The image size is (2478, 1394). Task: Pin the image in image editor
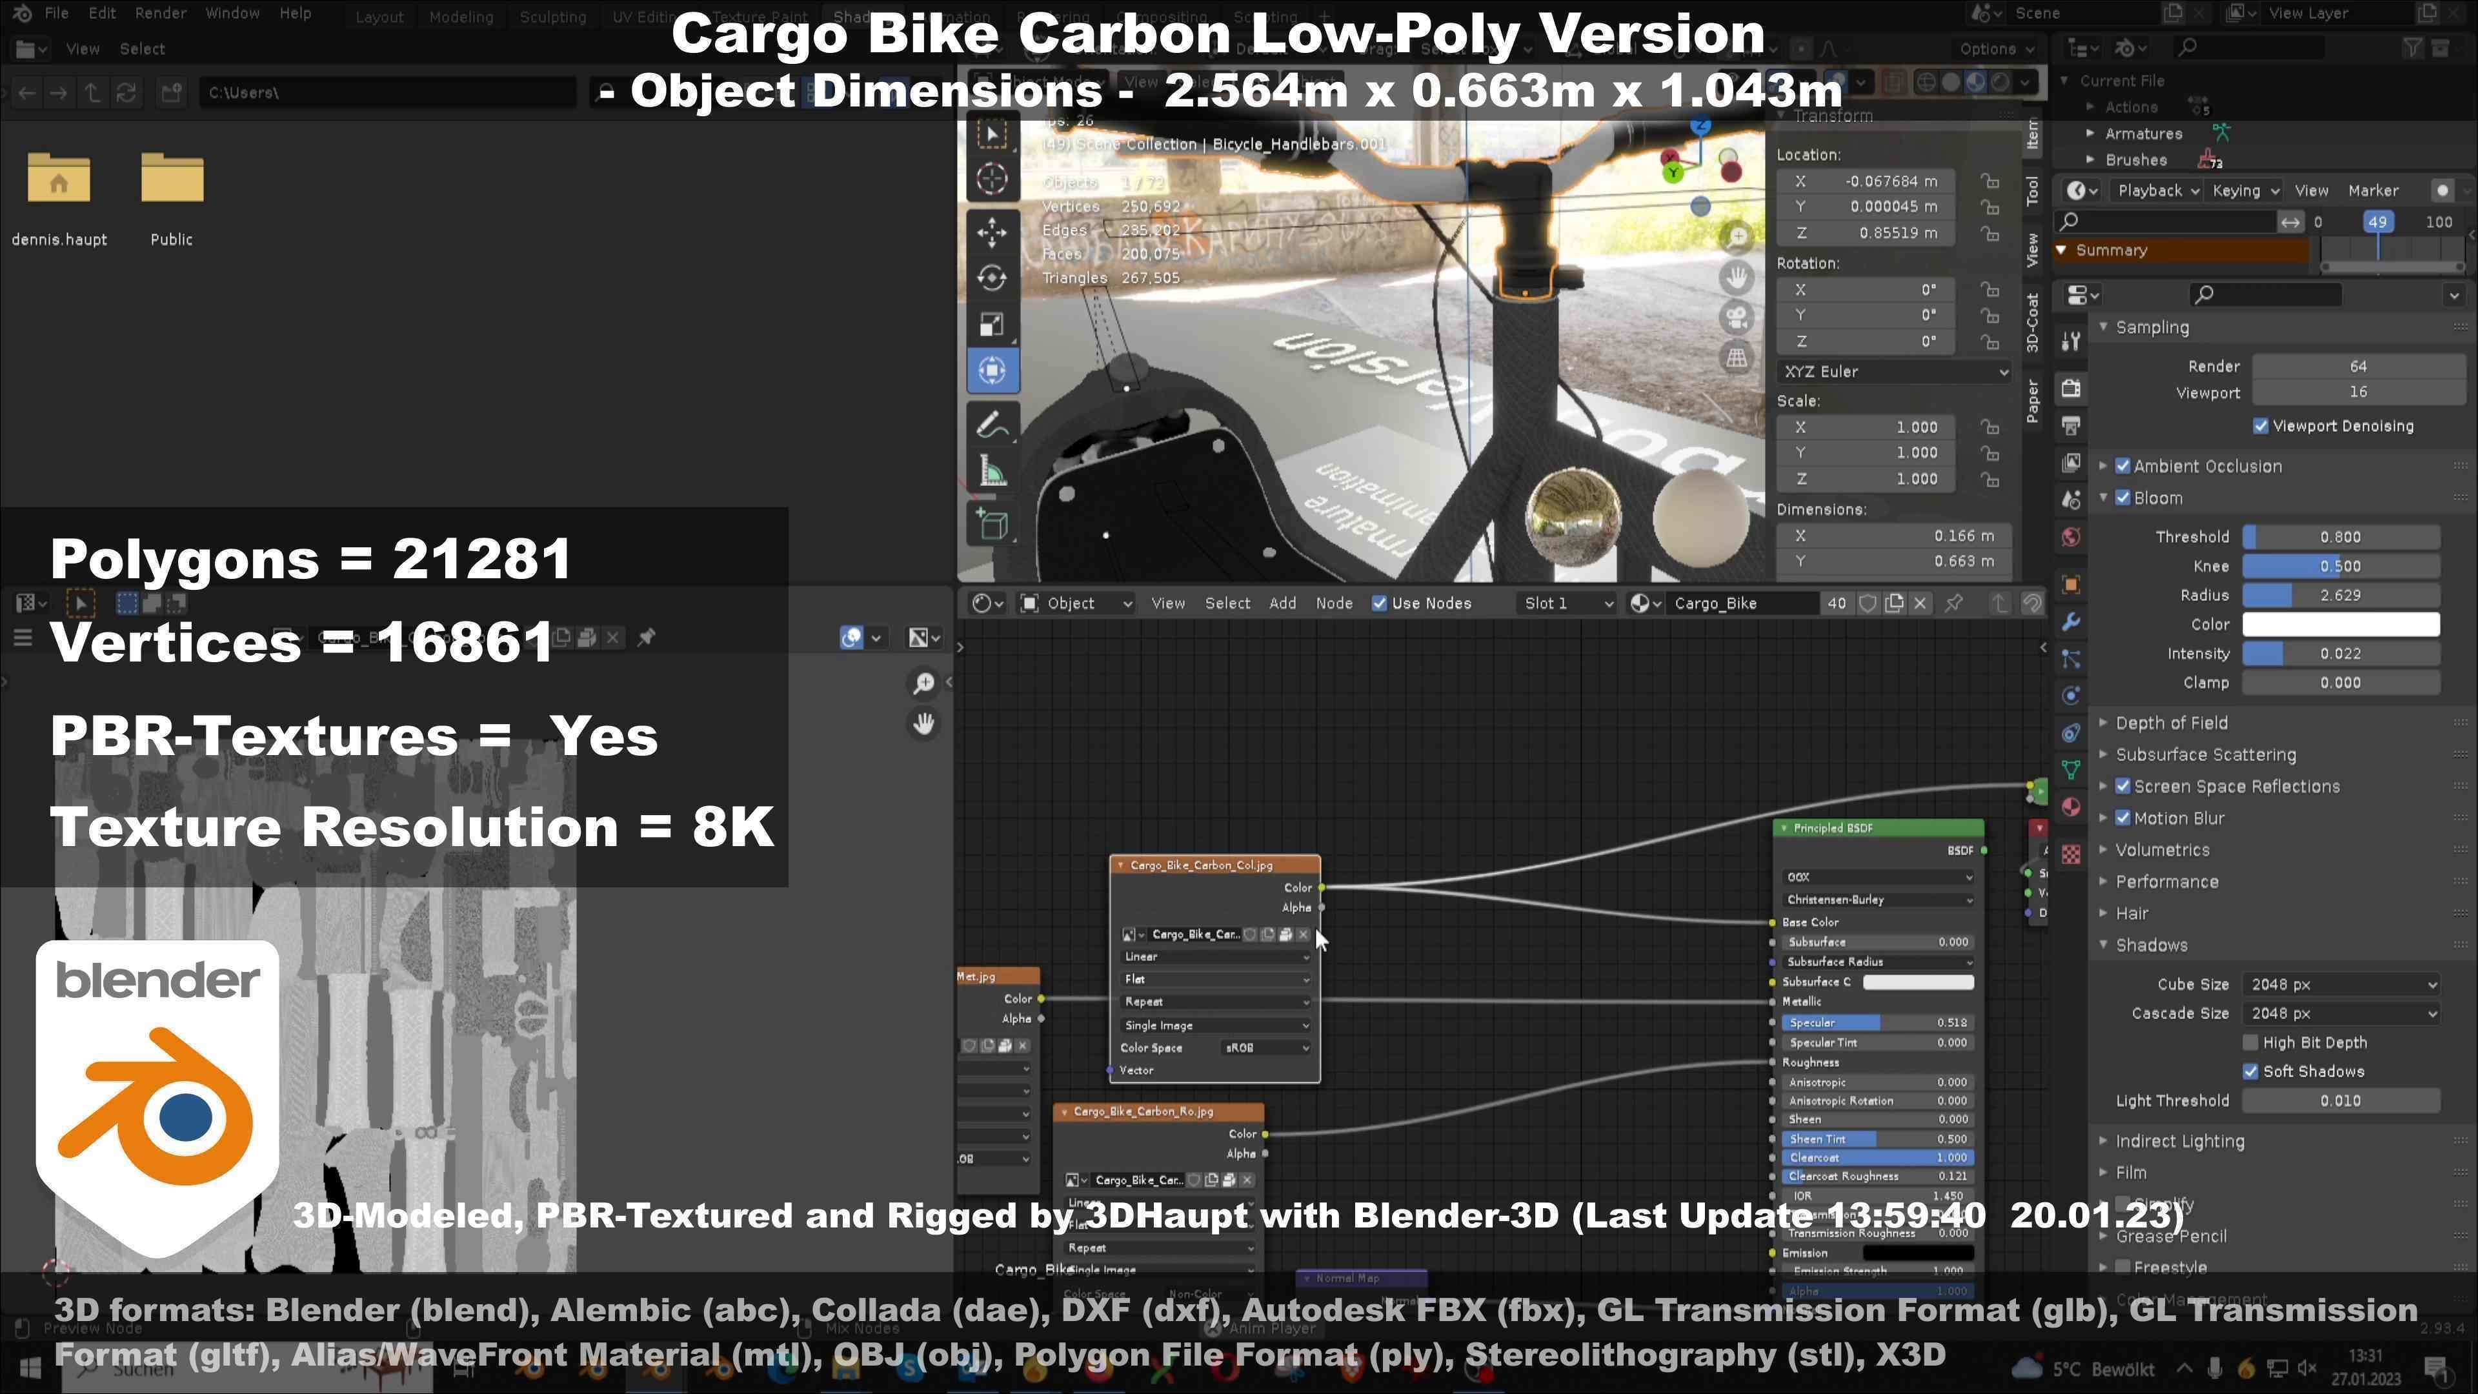click(647, 637)
